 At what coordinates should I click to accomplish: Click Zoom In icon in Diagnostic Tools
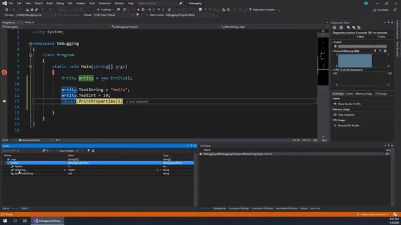[x=348, y=27]
